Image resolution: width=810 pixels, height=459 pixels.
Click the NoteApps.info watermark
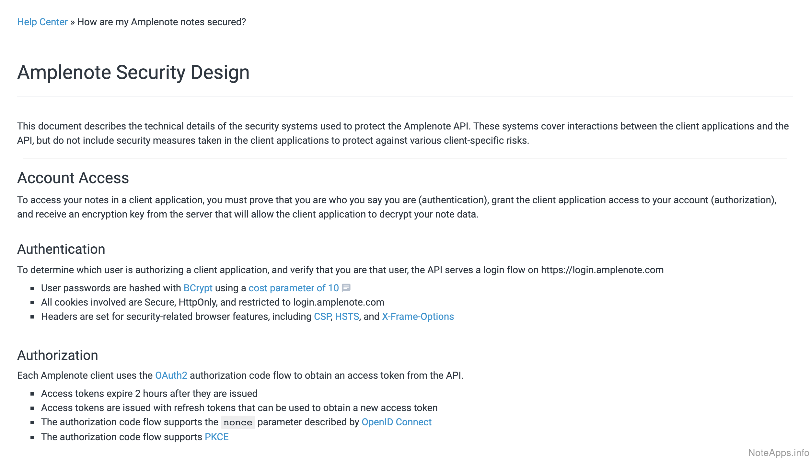778,453
